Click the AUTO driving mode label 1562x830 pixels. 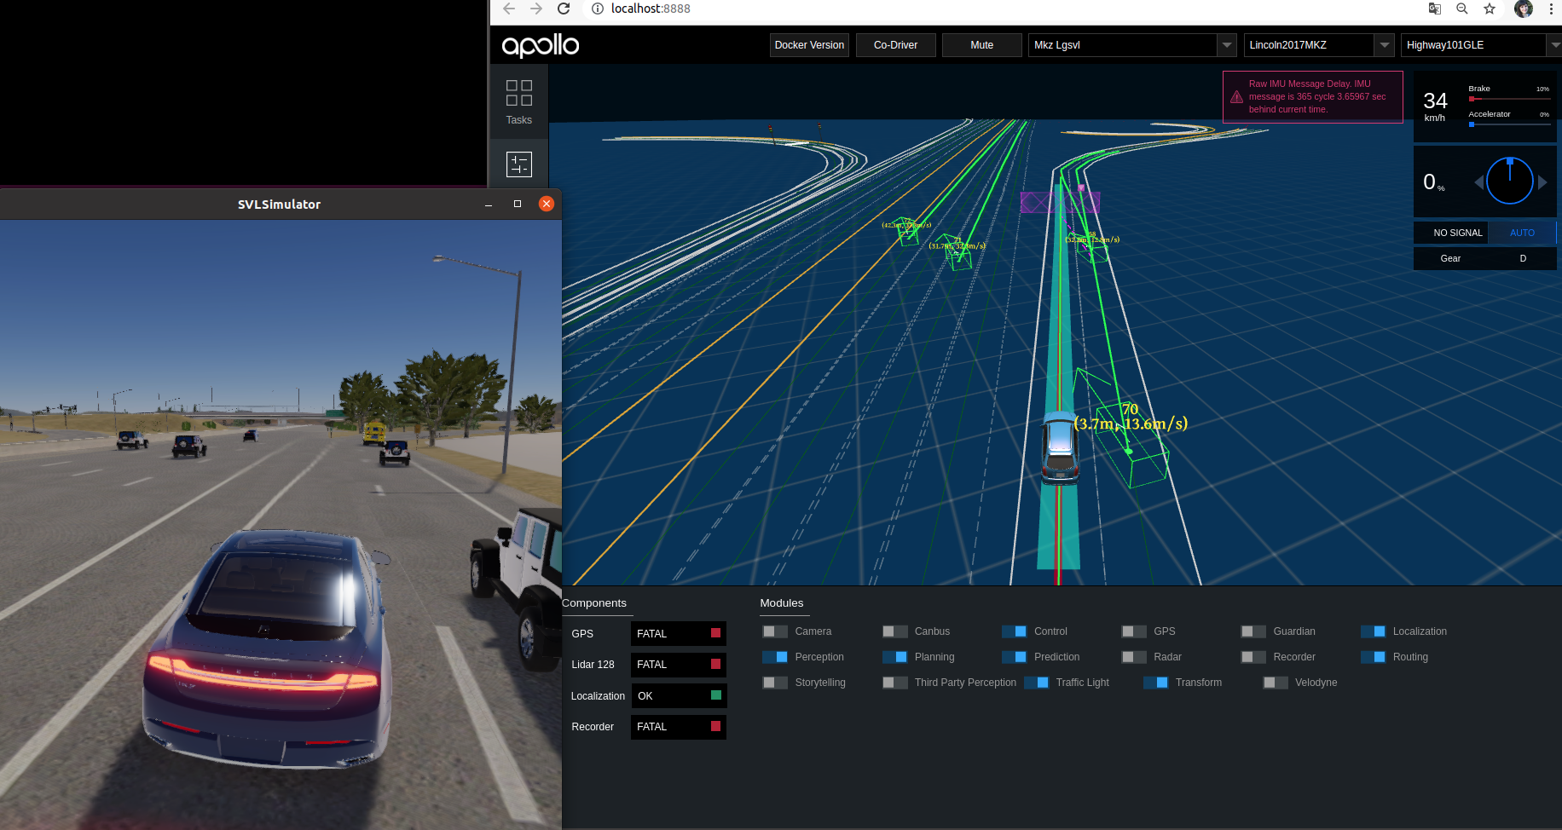tap(1522, 233)
